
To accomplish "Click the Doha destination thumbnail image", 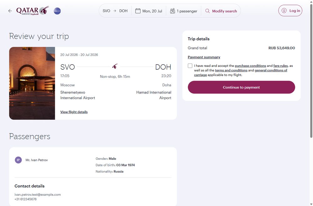I will (x=32, y=83).
